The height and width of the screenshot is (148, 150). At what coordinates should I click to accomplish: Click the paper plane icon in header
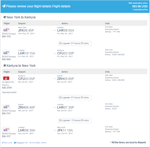[4, 6]
